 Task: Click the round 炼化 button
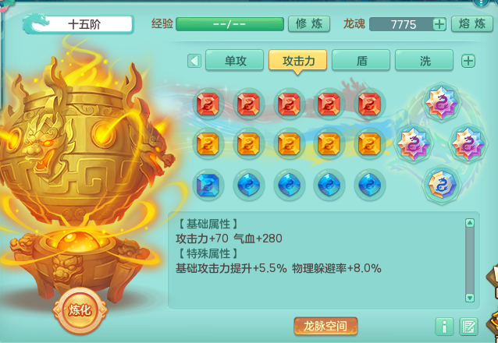click(80, 310)
